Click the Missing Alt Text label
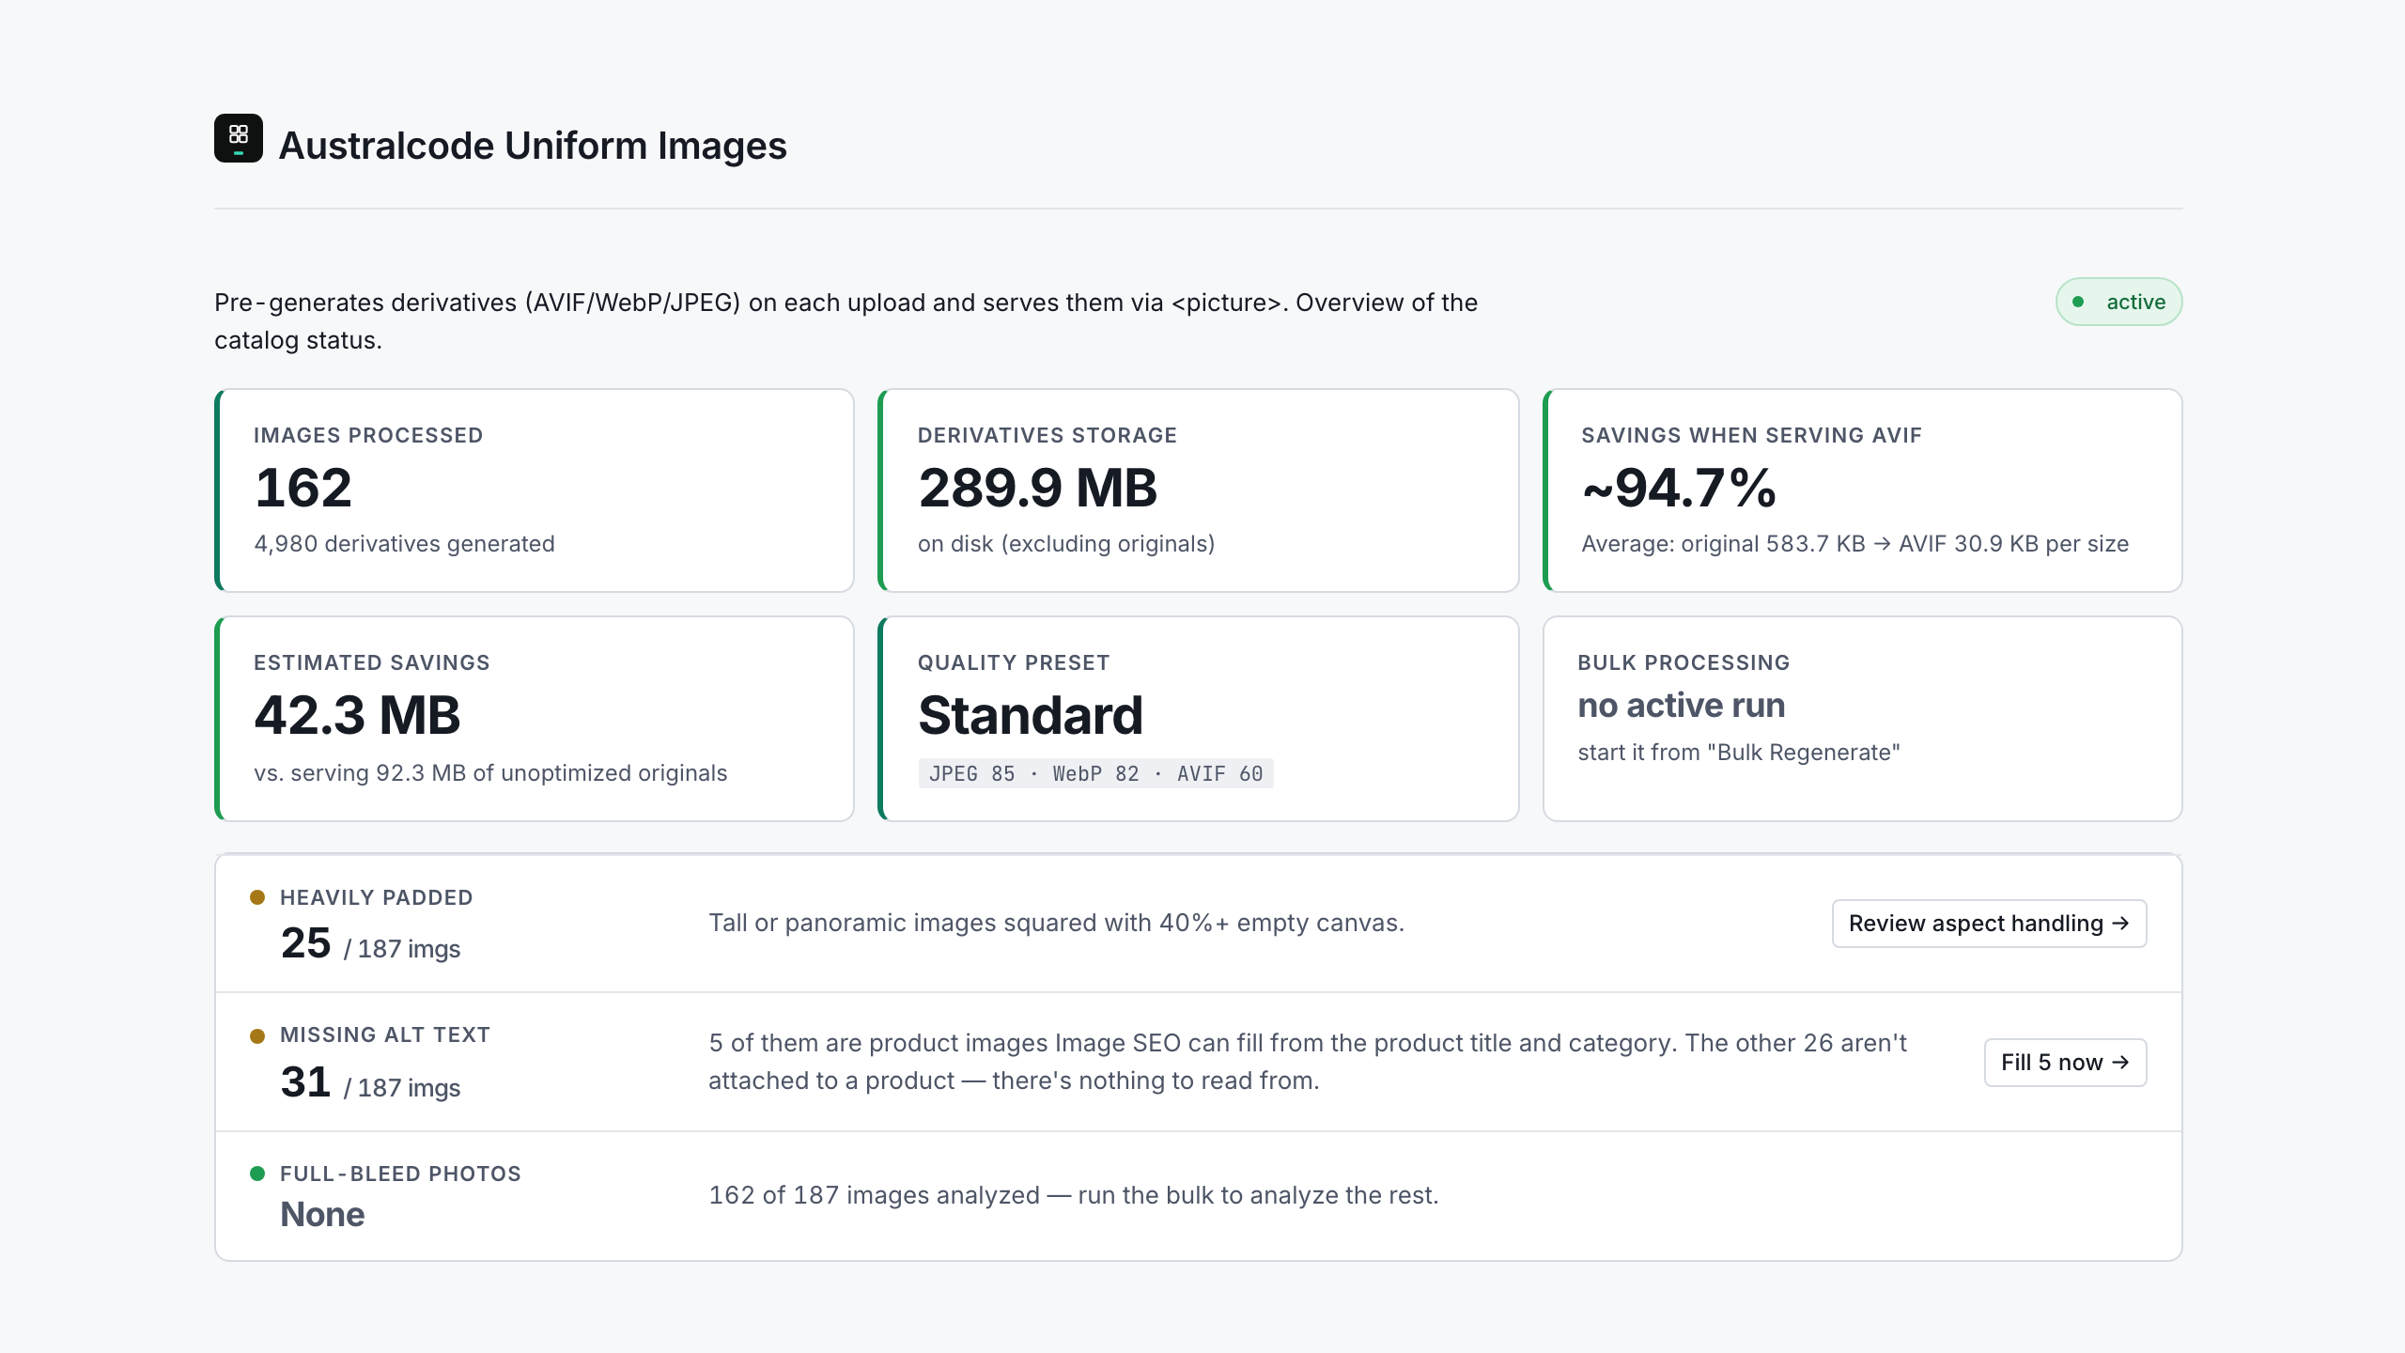The width and height of the screenshot is (2405, 1353). click(x=384, y=1034)
